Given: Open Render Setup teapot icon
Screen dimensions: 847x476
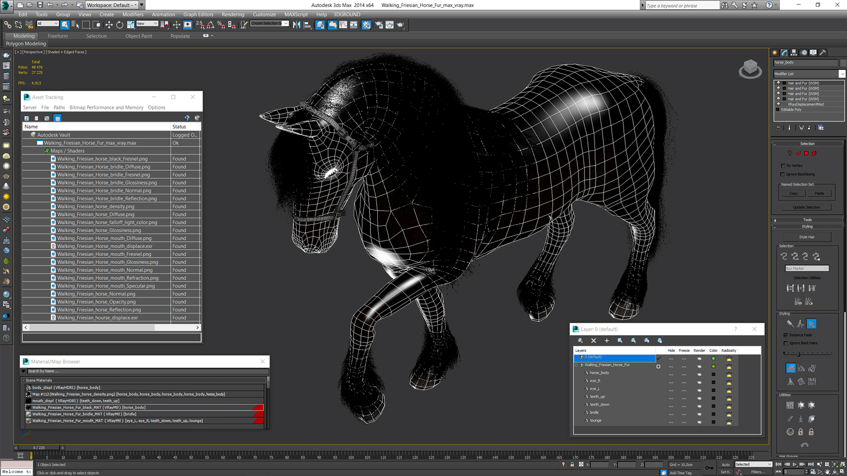Looking at the screenshot, I should [379, 25].
